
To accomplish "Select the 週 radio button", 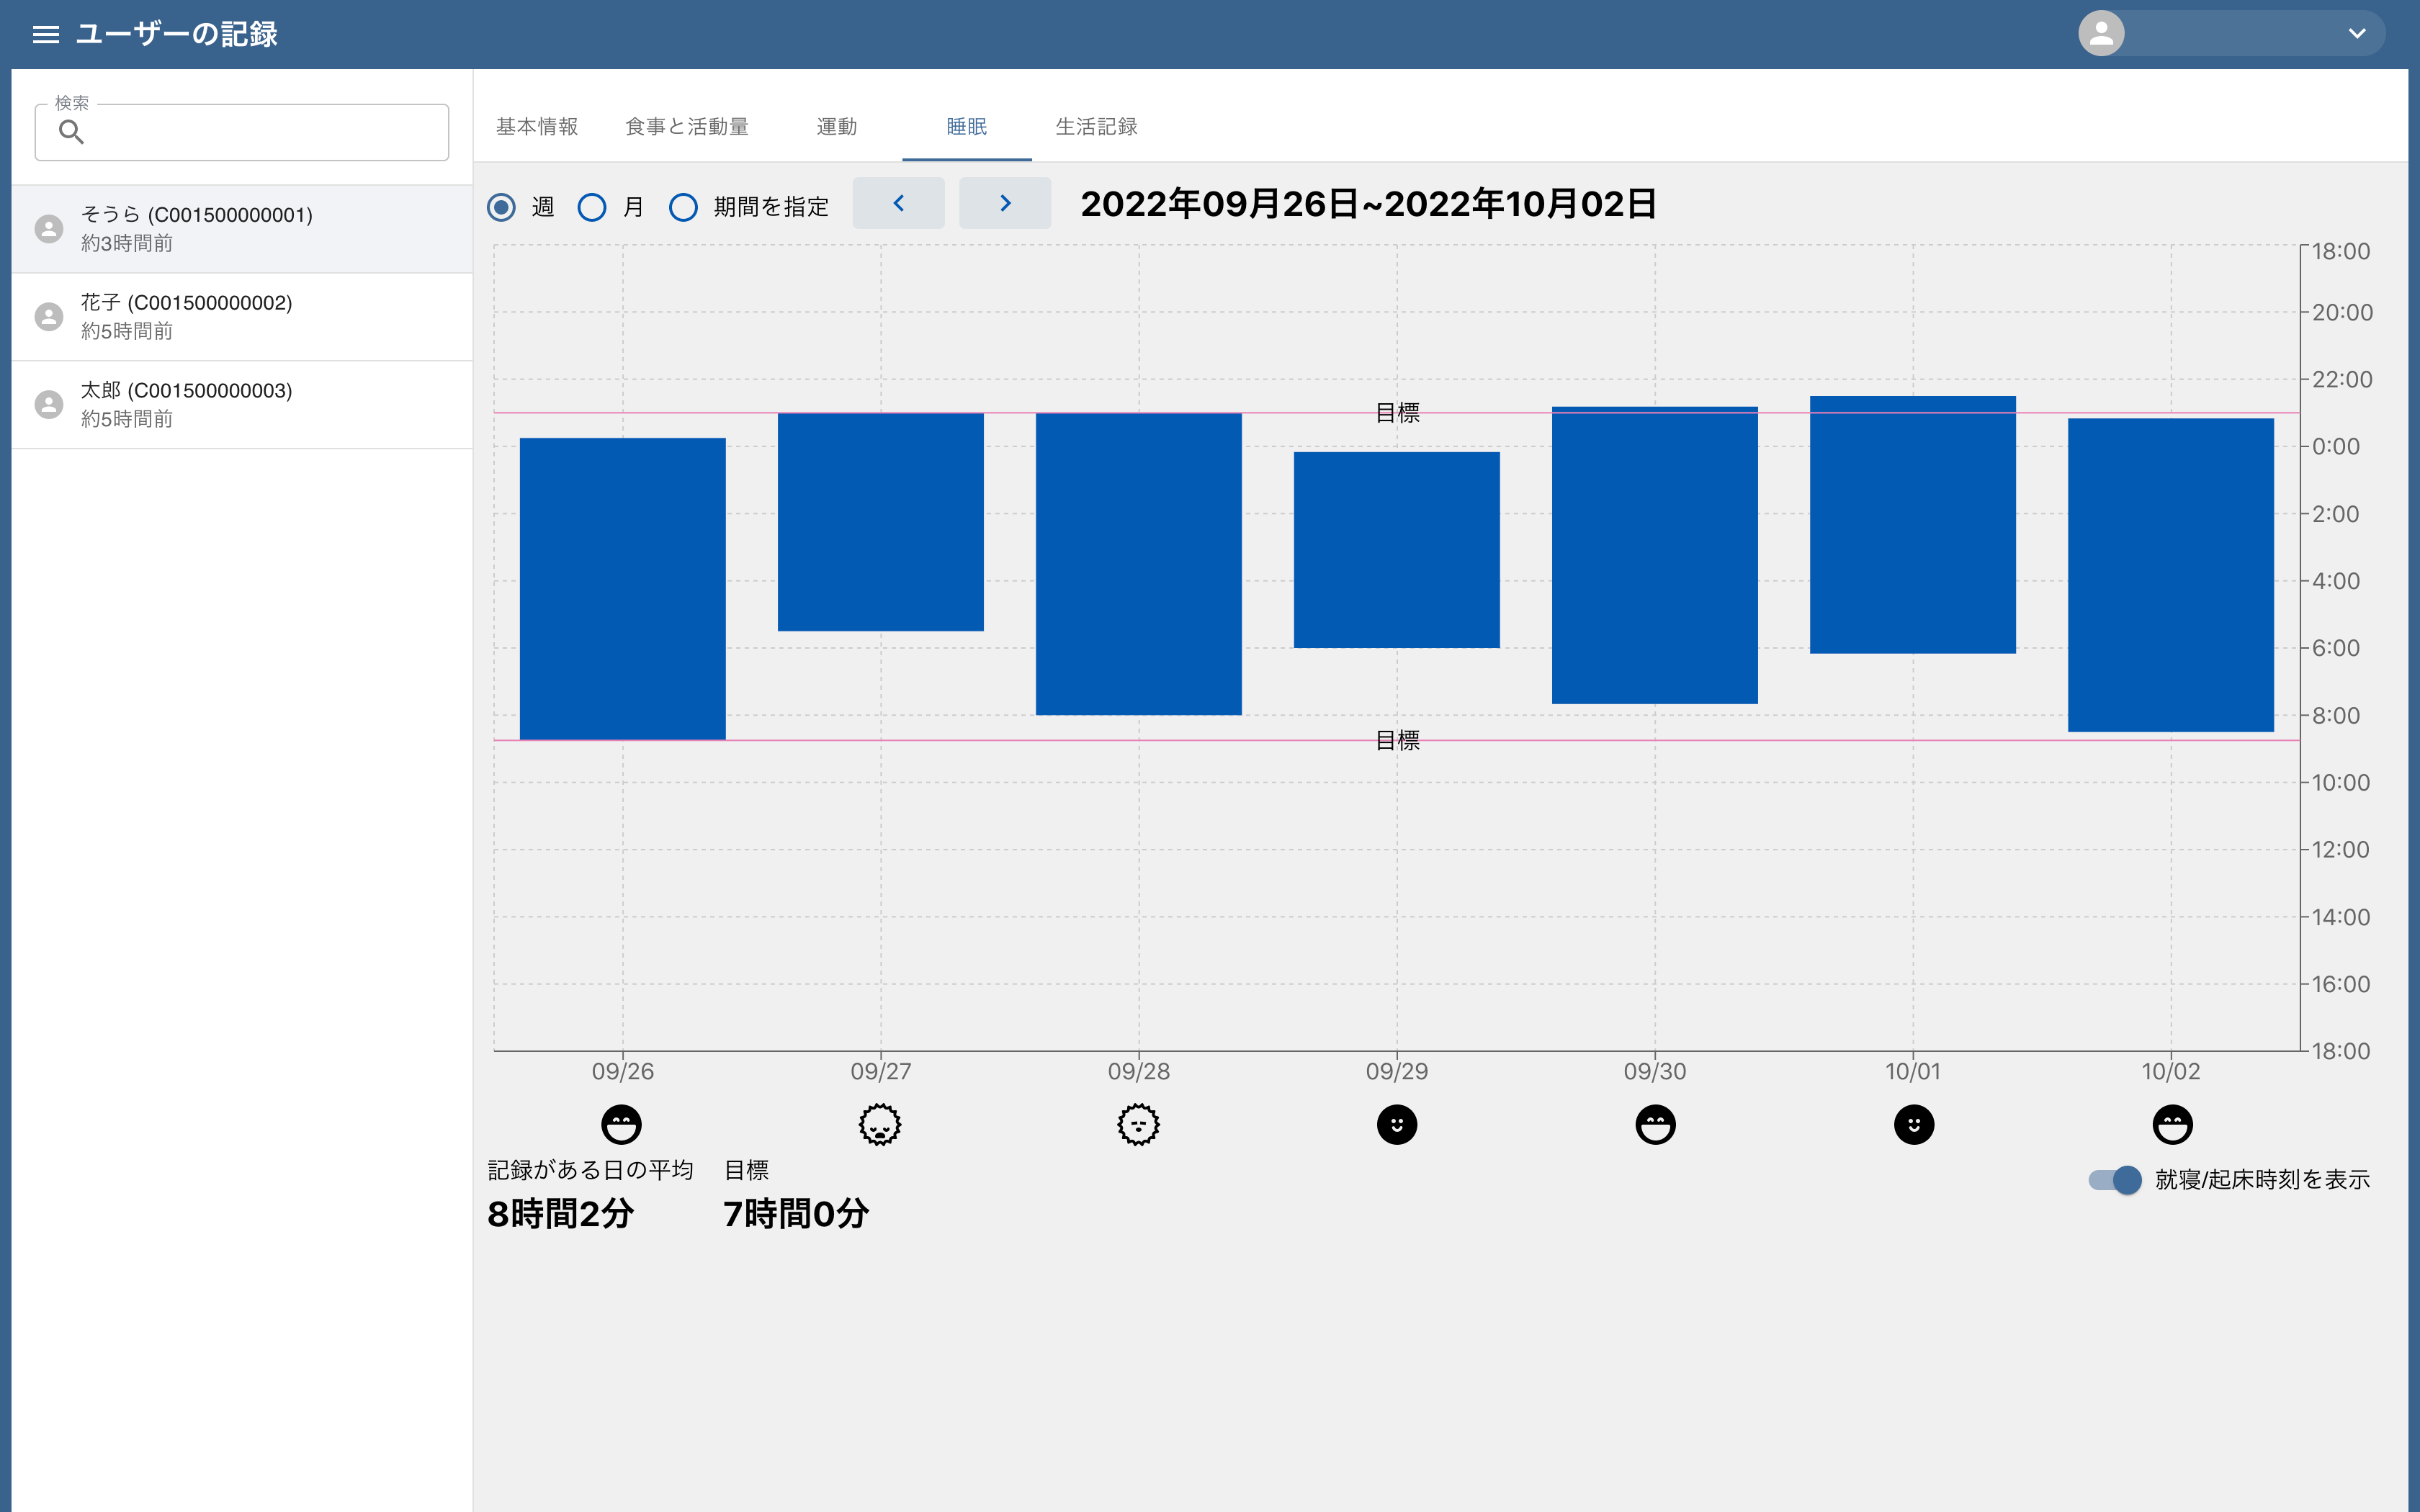I will (x=501, y=207).
